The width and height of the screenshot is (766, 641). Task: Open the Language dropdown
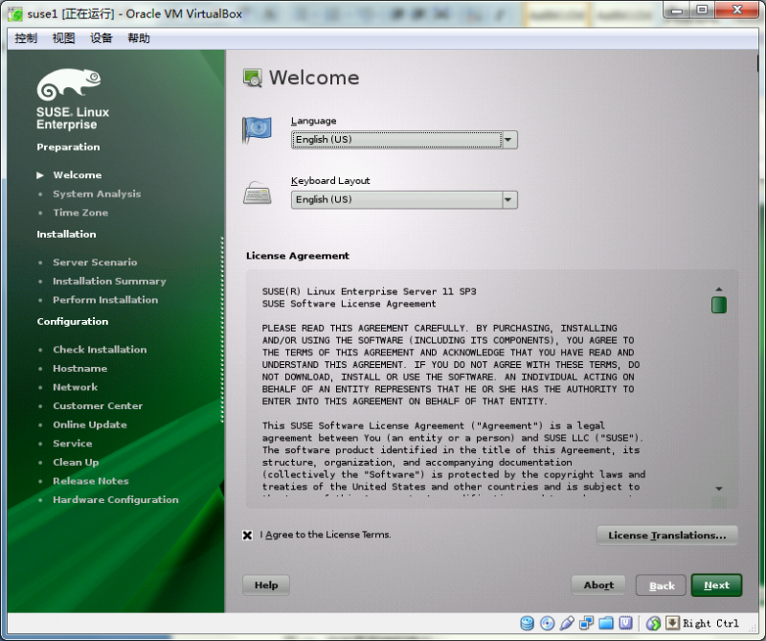click(x=509, y=139)
